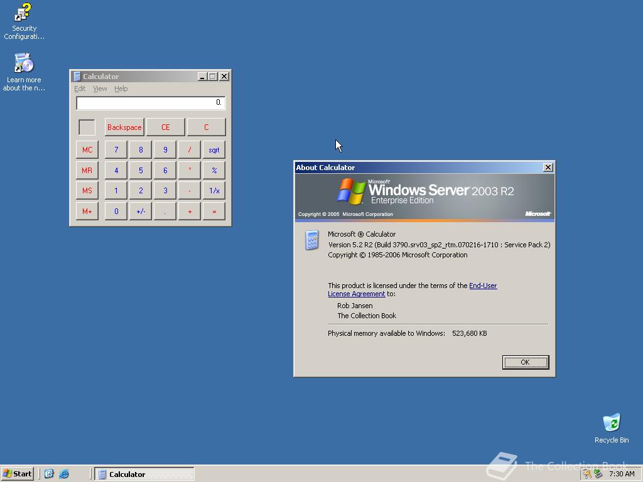The width and height of the screenshot is (643, 482).
Task: Click the decimal point button
Action: (x=165, y=212)
